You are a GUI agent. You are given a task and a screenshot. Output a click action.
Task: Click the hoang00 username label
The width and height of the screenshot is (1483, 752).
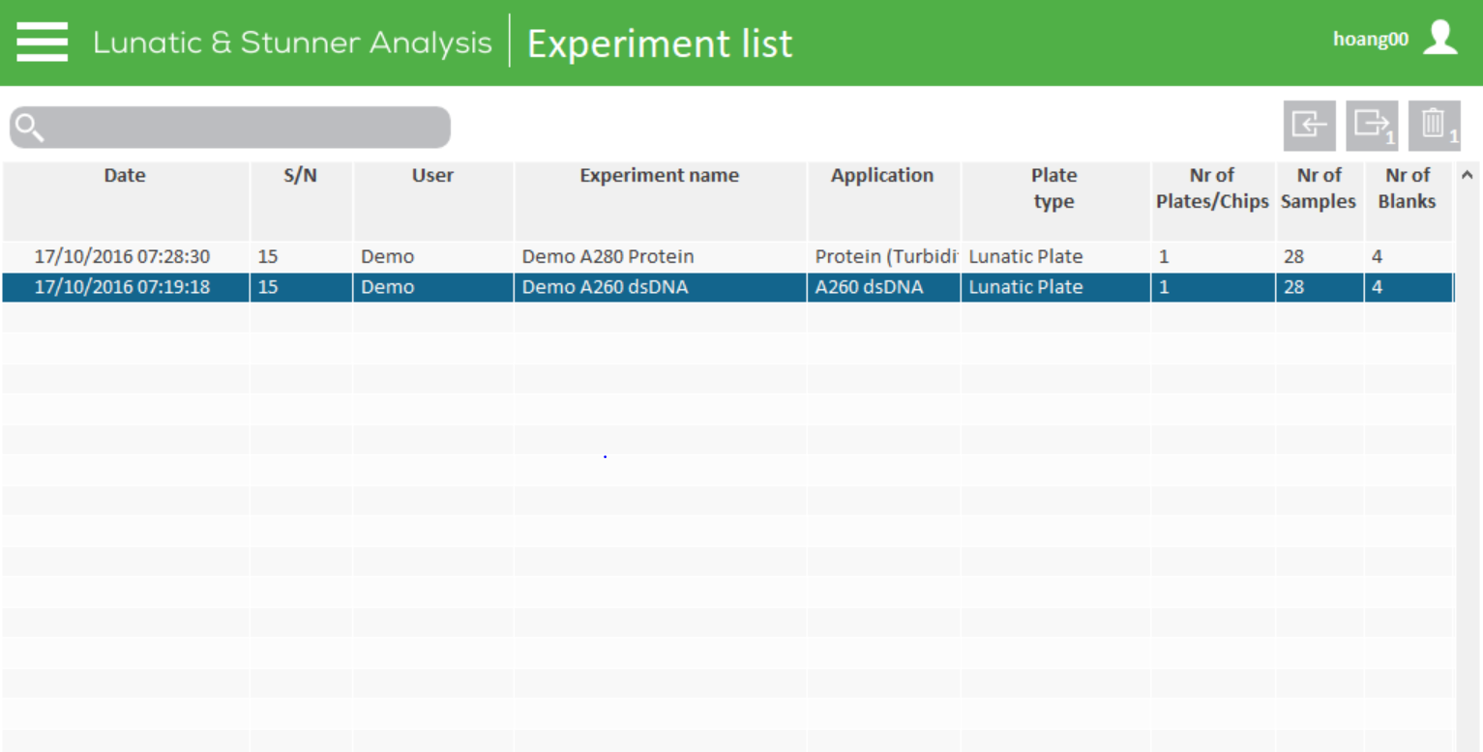[1371, 40]
